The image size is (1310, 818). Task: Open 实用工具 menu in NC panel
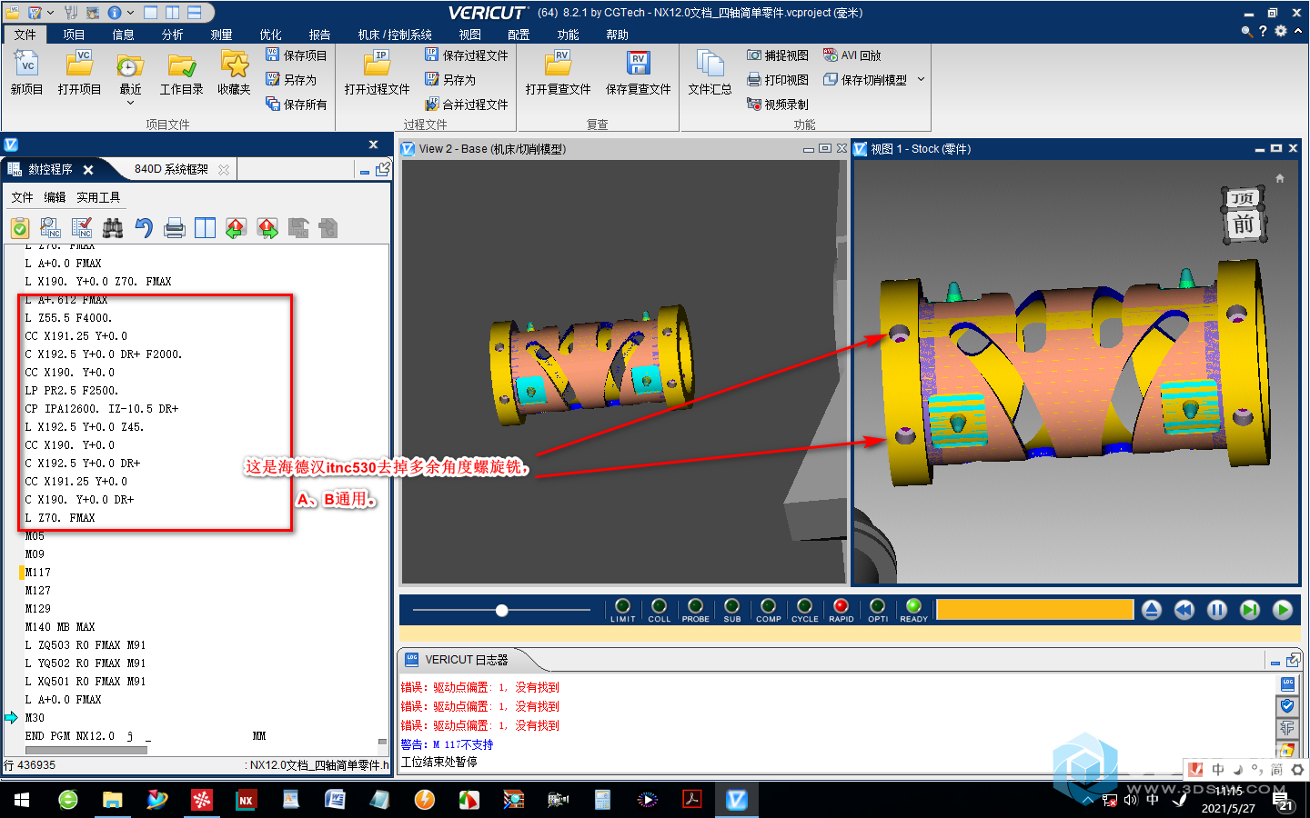click(x=98, y=197)
